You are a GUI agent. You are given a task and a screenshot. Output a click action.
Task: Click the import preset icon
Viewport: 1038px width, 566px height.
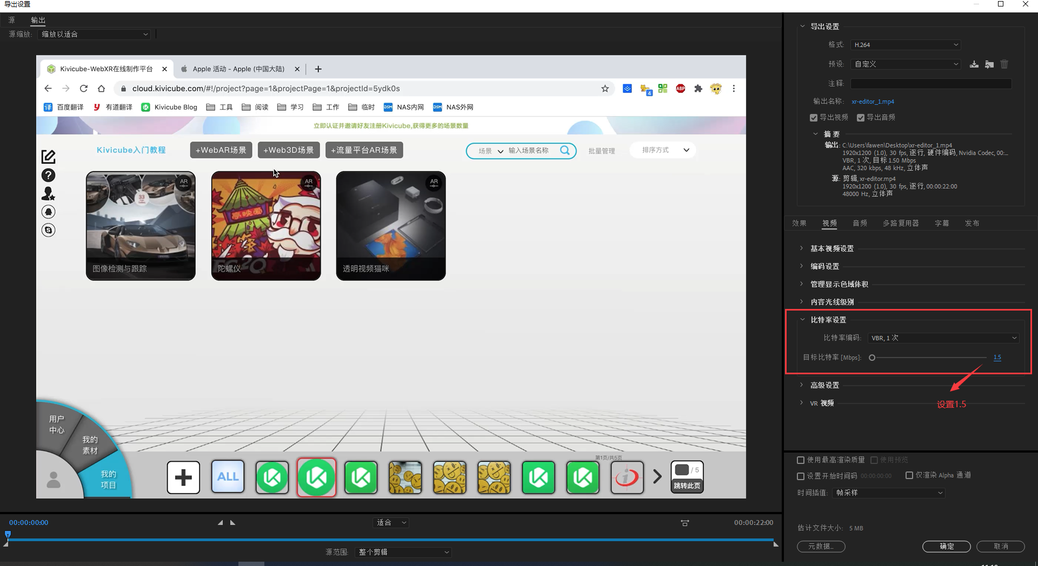(989, 64)
